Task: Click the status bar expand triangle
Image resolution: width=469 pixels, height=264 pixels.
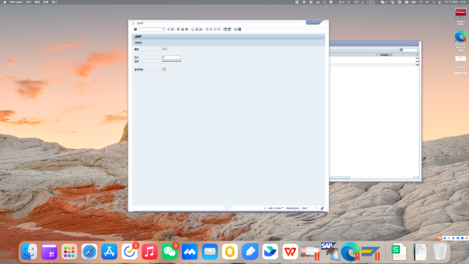Action: coord(264,208)
